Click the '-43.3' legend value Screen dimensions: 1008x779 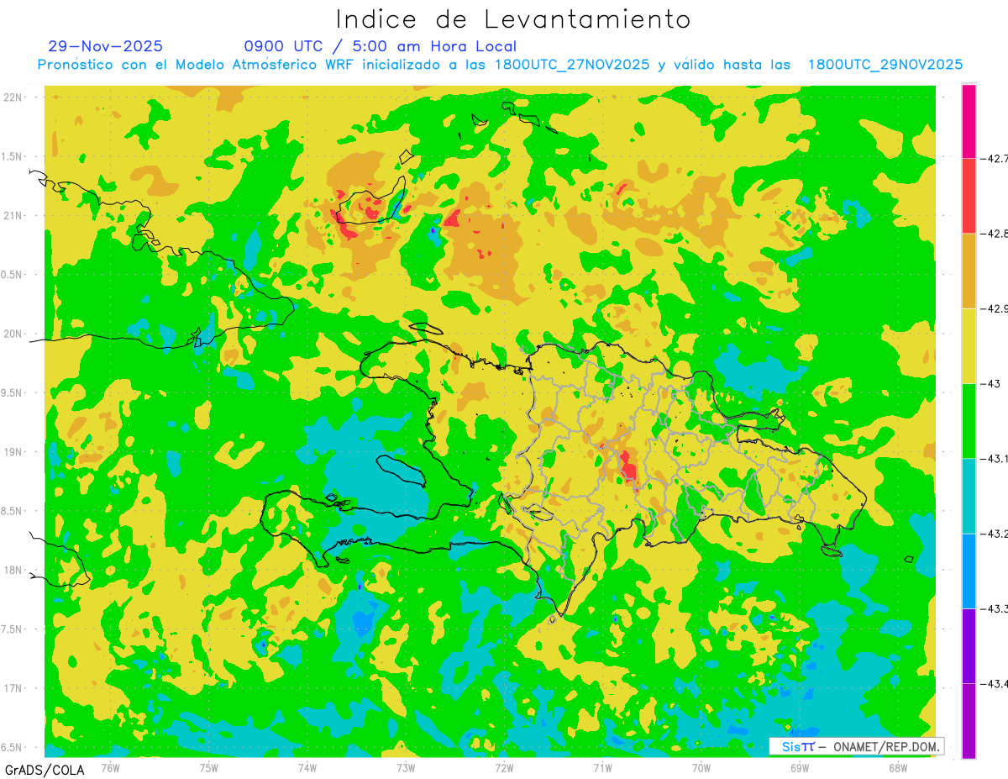tap(994, 608)
